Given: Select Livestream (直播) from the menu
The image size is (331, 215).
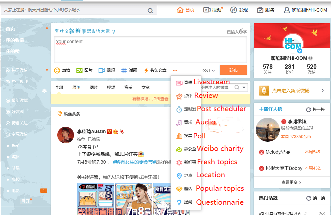Looking at the screenshot, I should click(184, 82).
